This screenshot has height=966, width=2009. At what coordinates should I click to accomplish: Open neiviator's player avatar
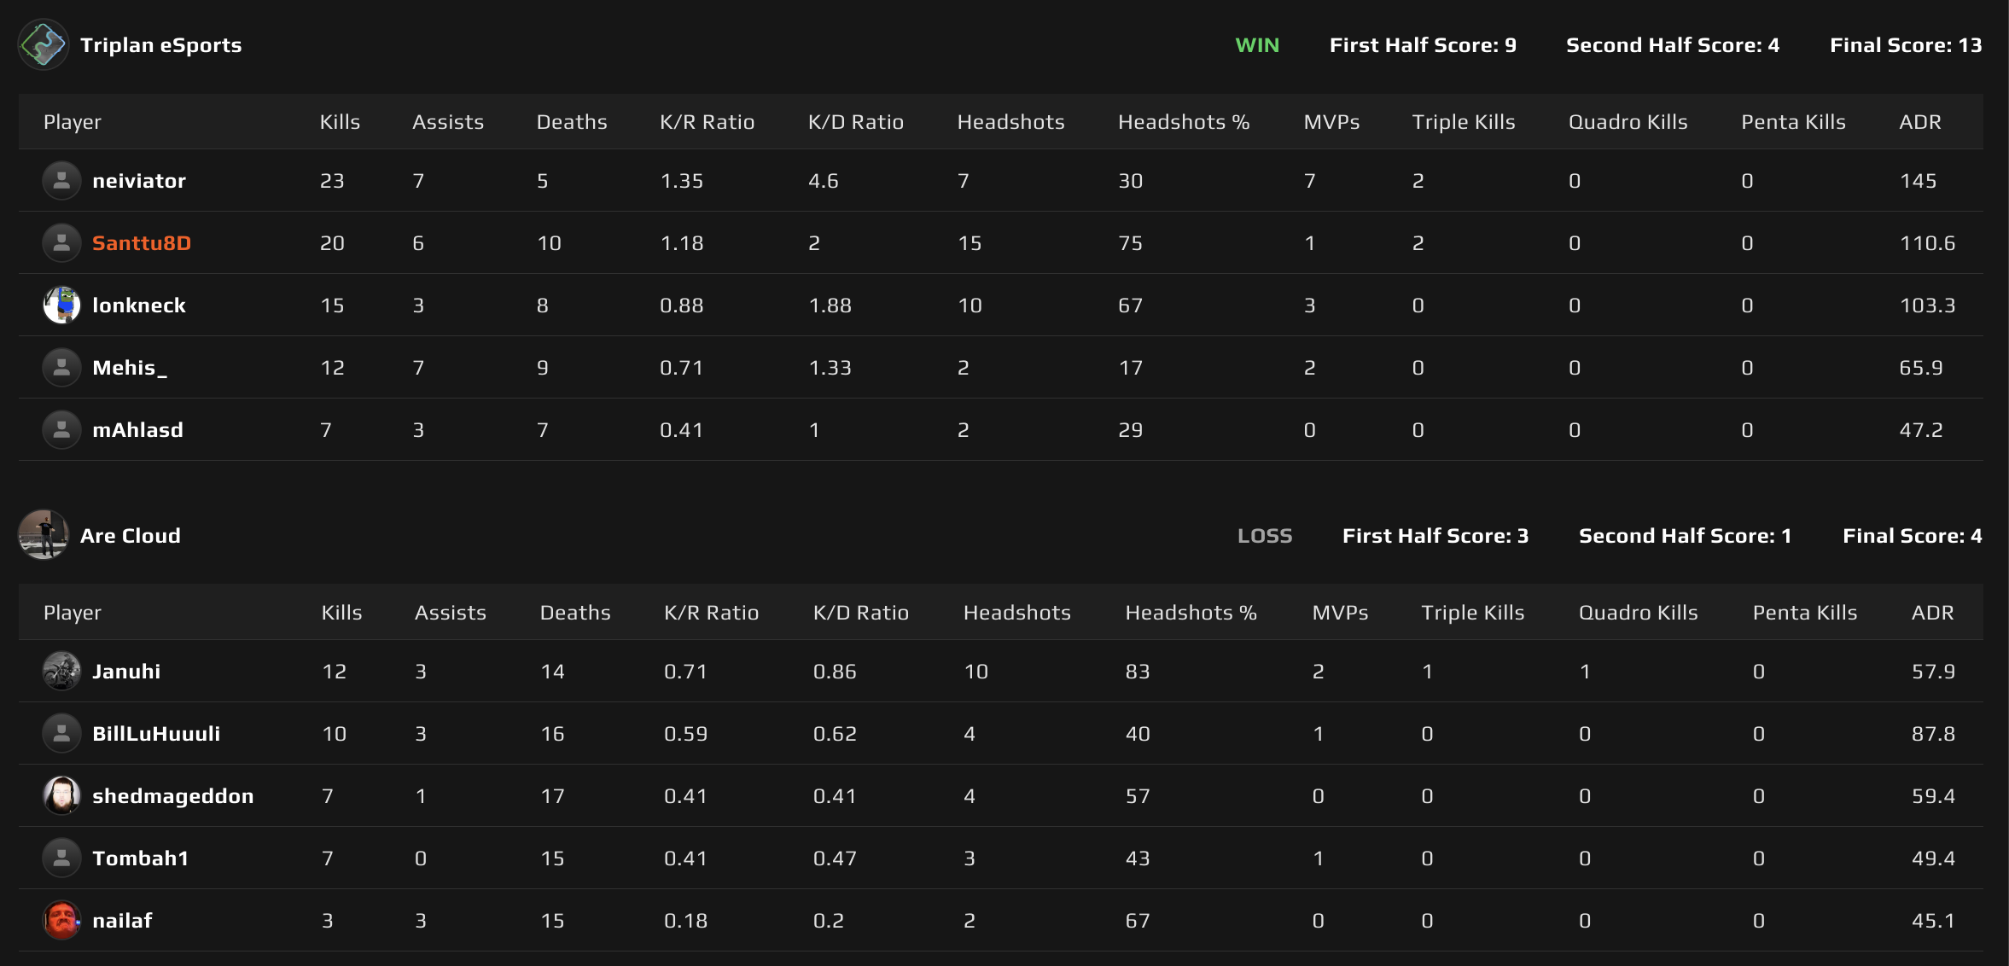61,180
